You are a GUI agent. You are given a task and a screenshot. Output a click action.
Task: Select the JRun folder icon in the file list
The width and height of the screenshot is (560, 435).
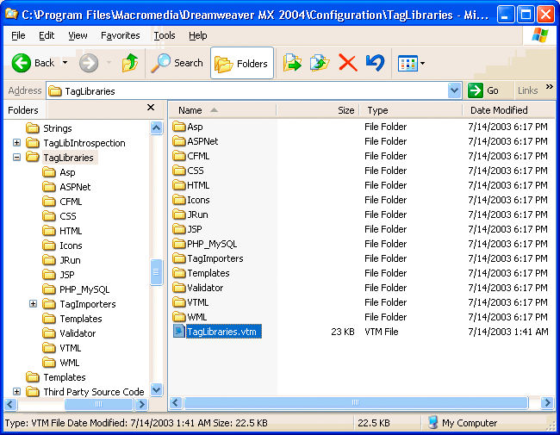click(x=179, y=214)
